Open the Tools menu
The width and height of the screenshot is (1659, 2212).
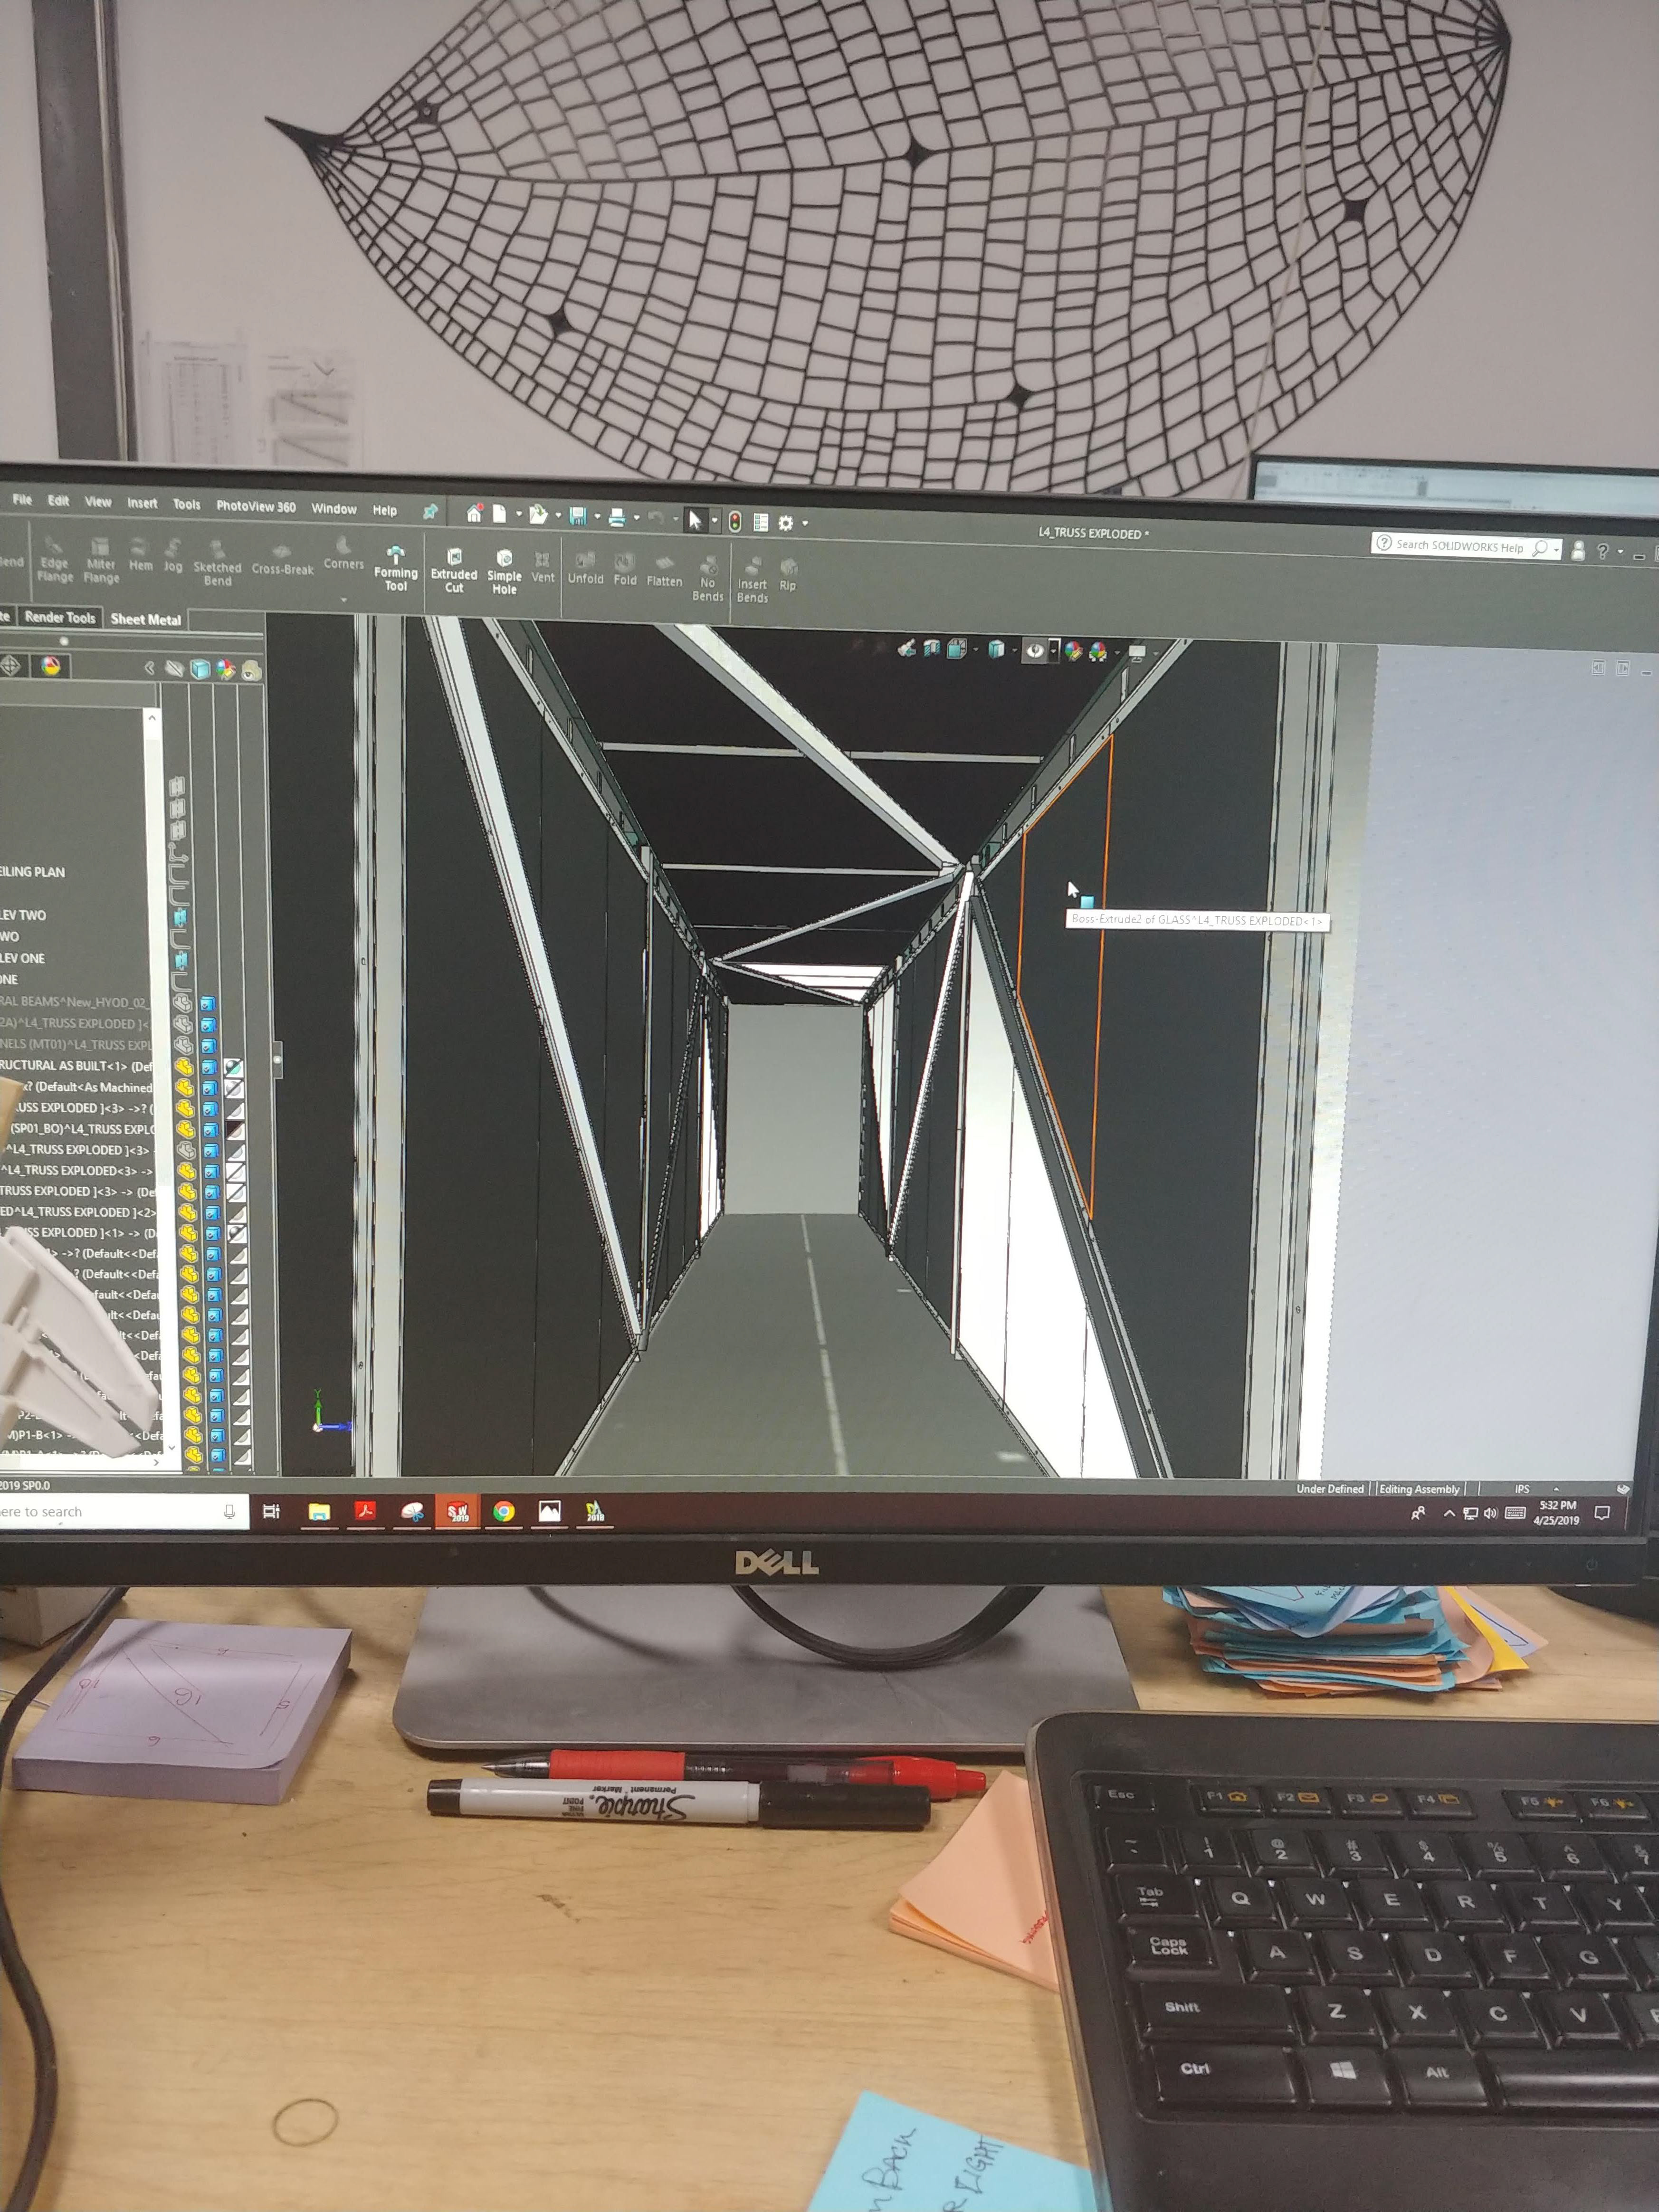coord(186,504)
